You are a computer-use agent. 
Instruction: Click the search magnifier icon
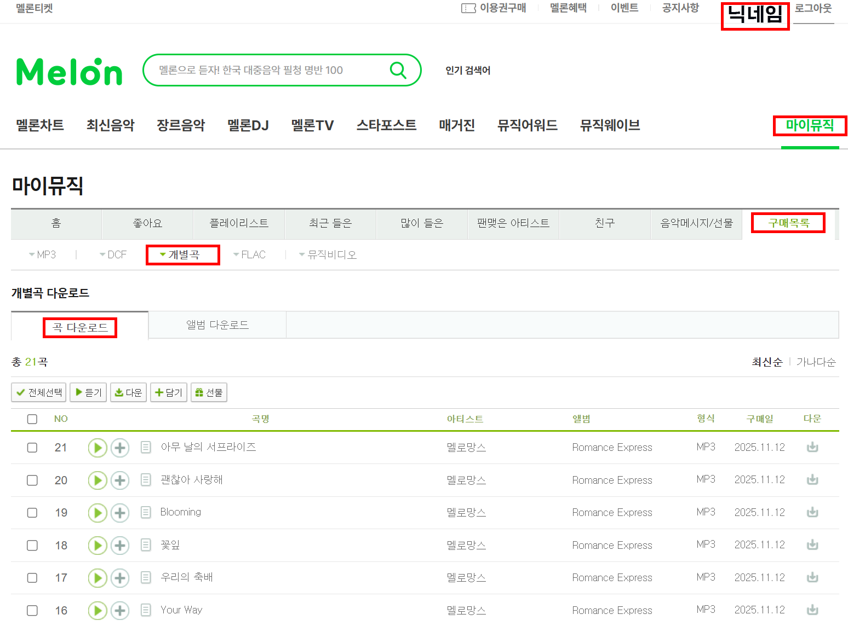click(x=398, y=70)
